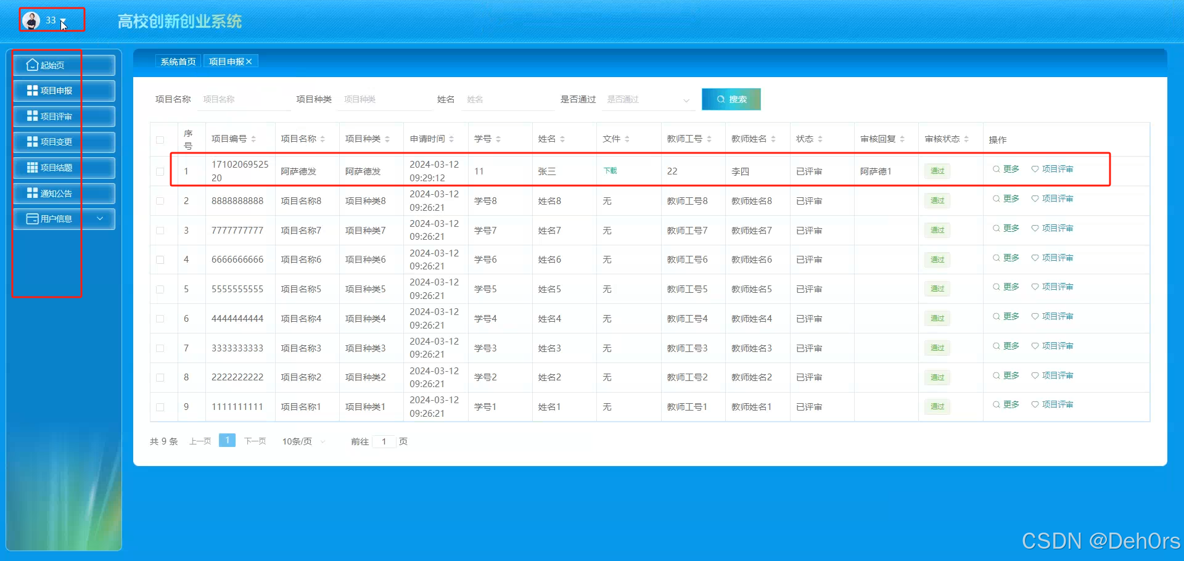Viewport: 1184px width, 561px height.
Task: Click 更多 in the 项目名称8 row
Action: (x=1006, y=199)
